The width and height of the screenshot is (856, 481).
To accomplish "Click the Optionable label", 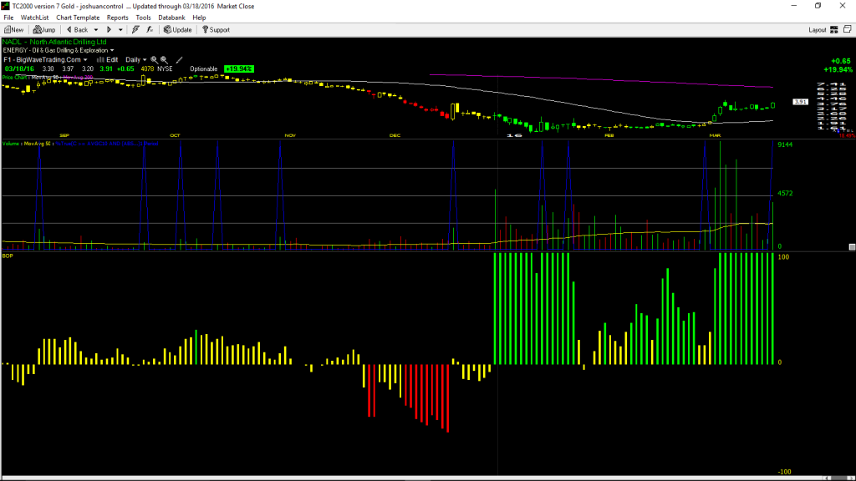I will 204,69.
